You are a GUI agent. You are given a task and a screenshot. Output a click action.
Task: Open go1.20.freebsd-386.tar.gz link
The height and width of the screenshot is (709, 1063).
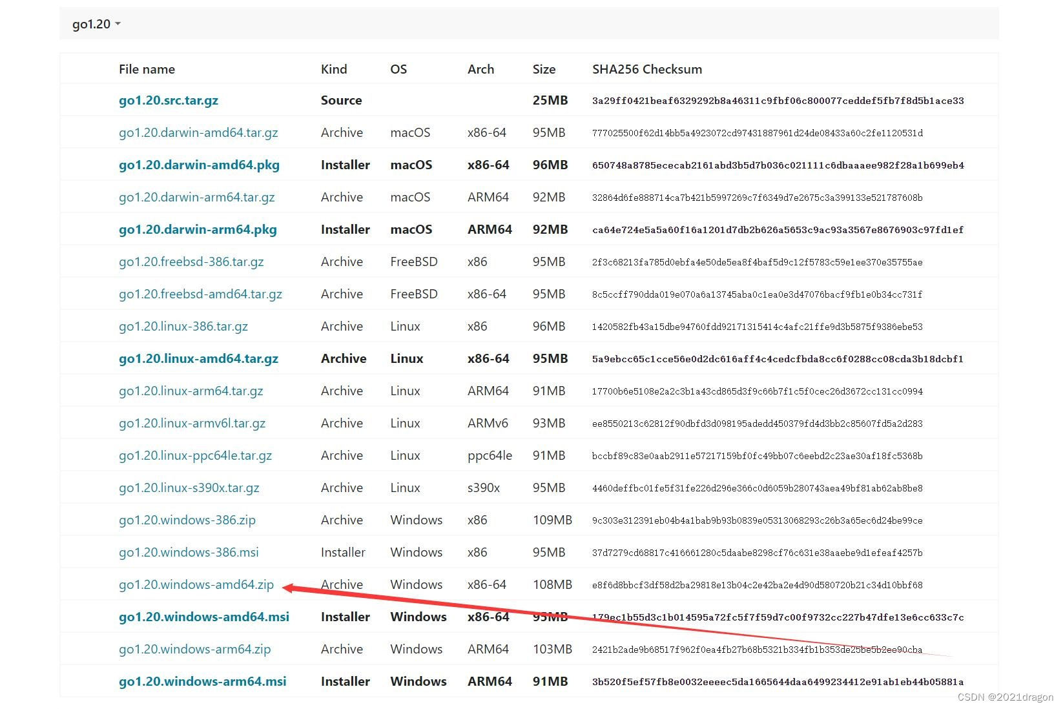(x=191, y=262)
